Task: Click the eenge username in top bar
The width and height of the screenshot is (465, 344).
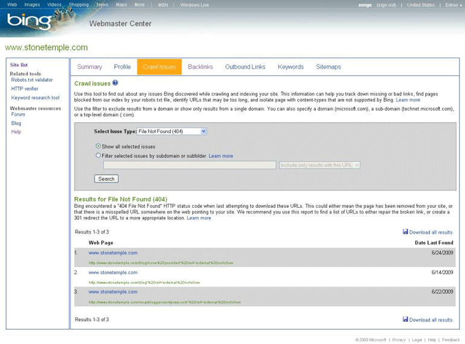Action: 365,5
